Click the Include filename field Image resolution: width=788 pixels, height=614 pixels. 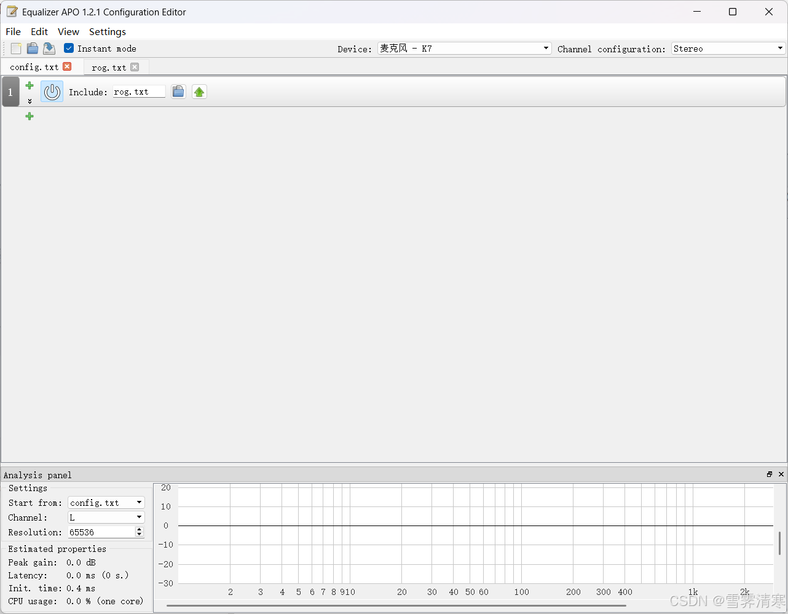click(x=138, y=91)
